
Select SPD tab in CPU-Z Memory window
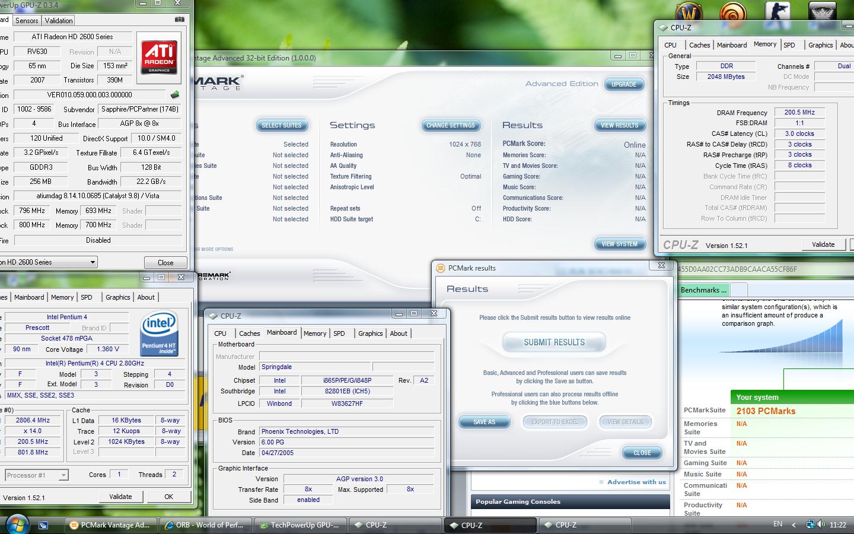coord(789,45)
